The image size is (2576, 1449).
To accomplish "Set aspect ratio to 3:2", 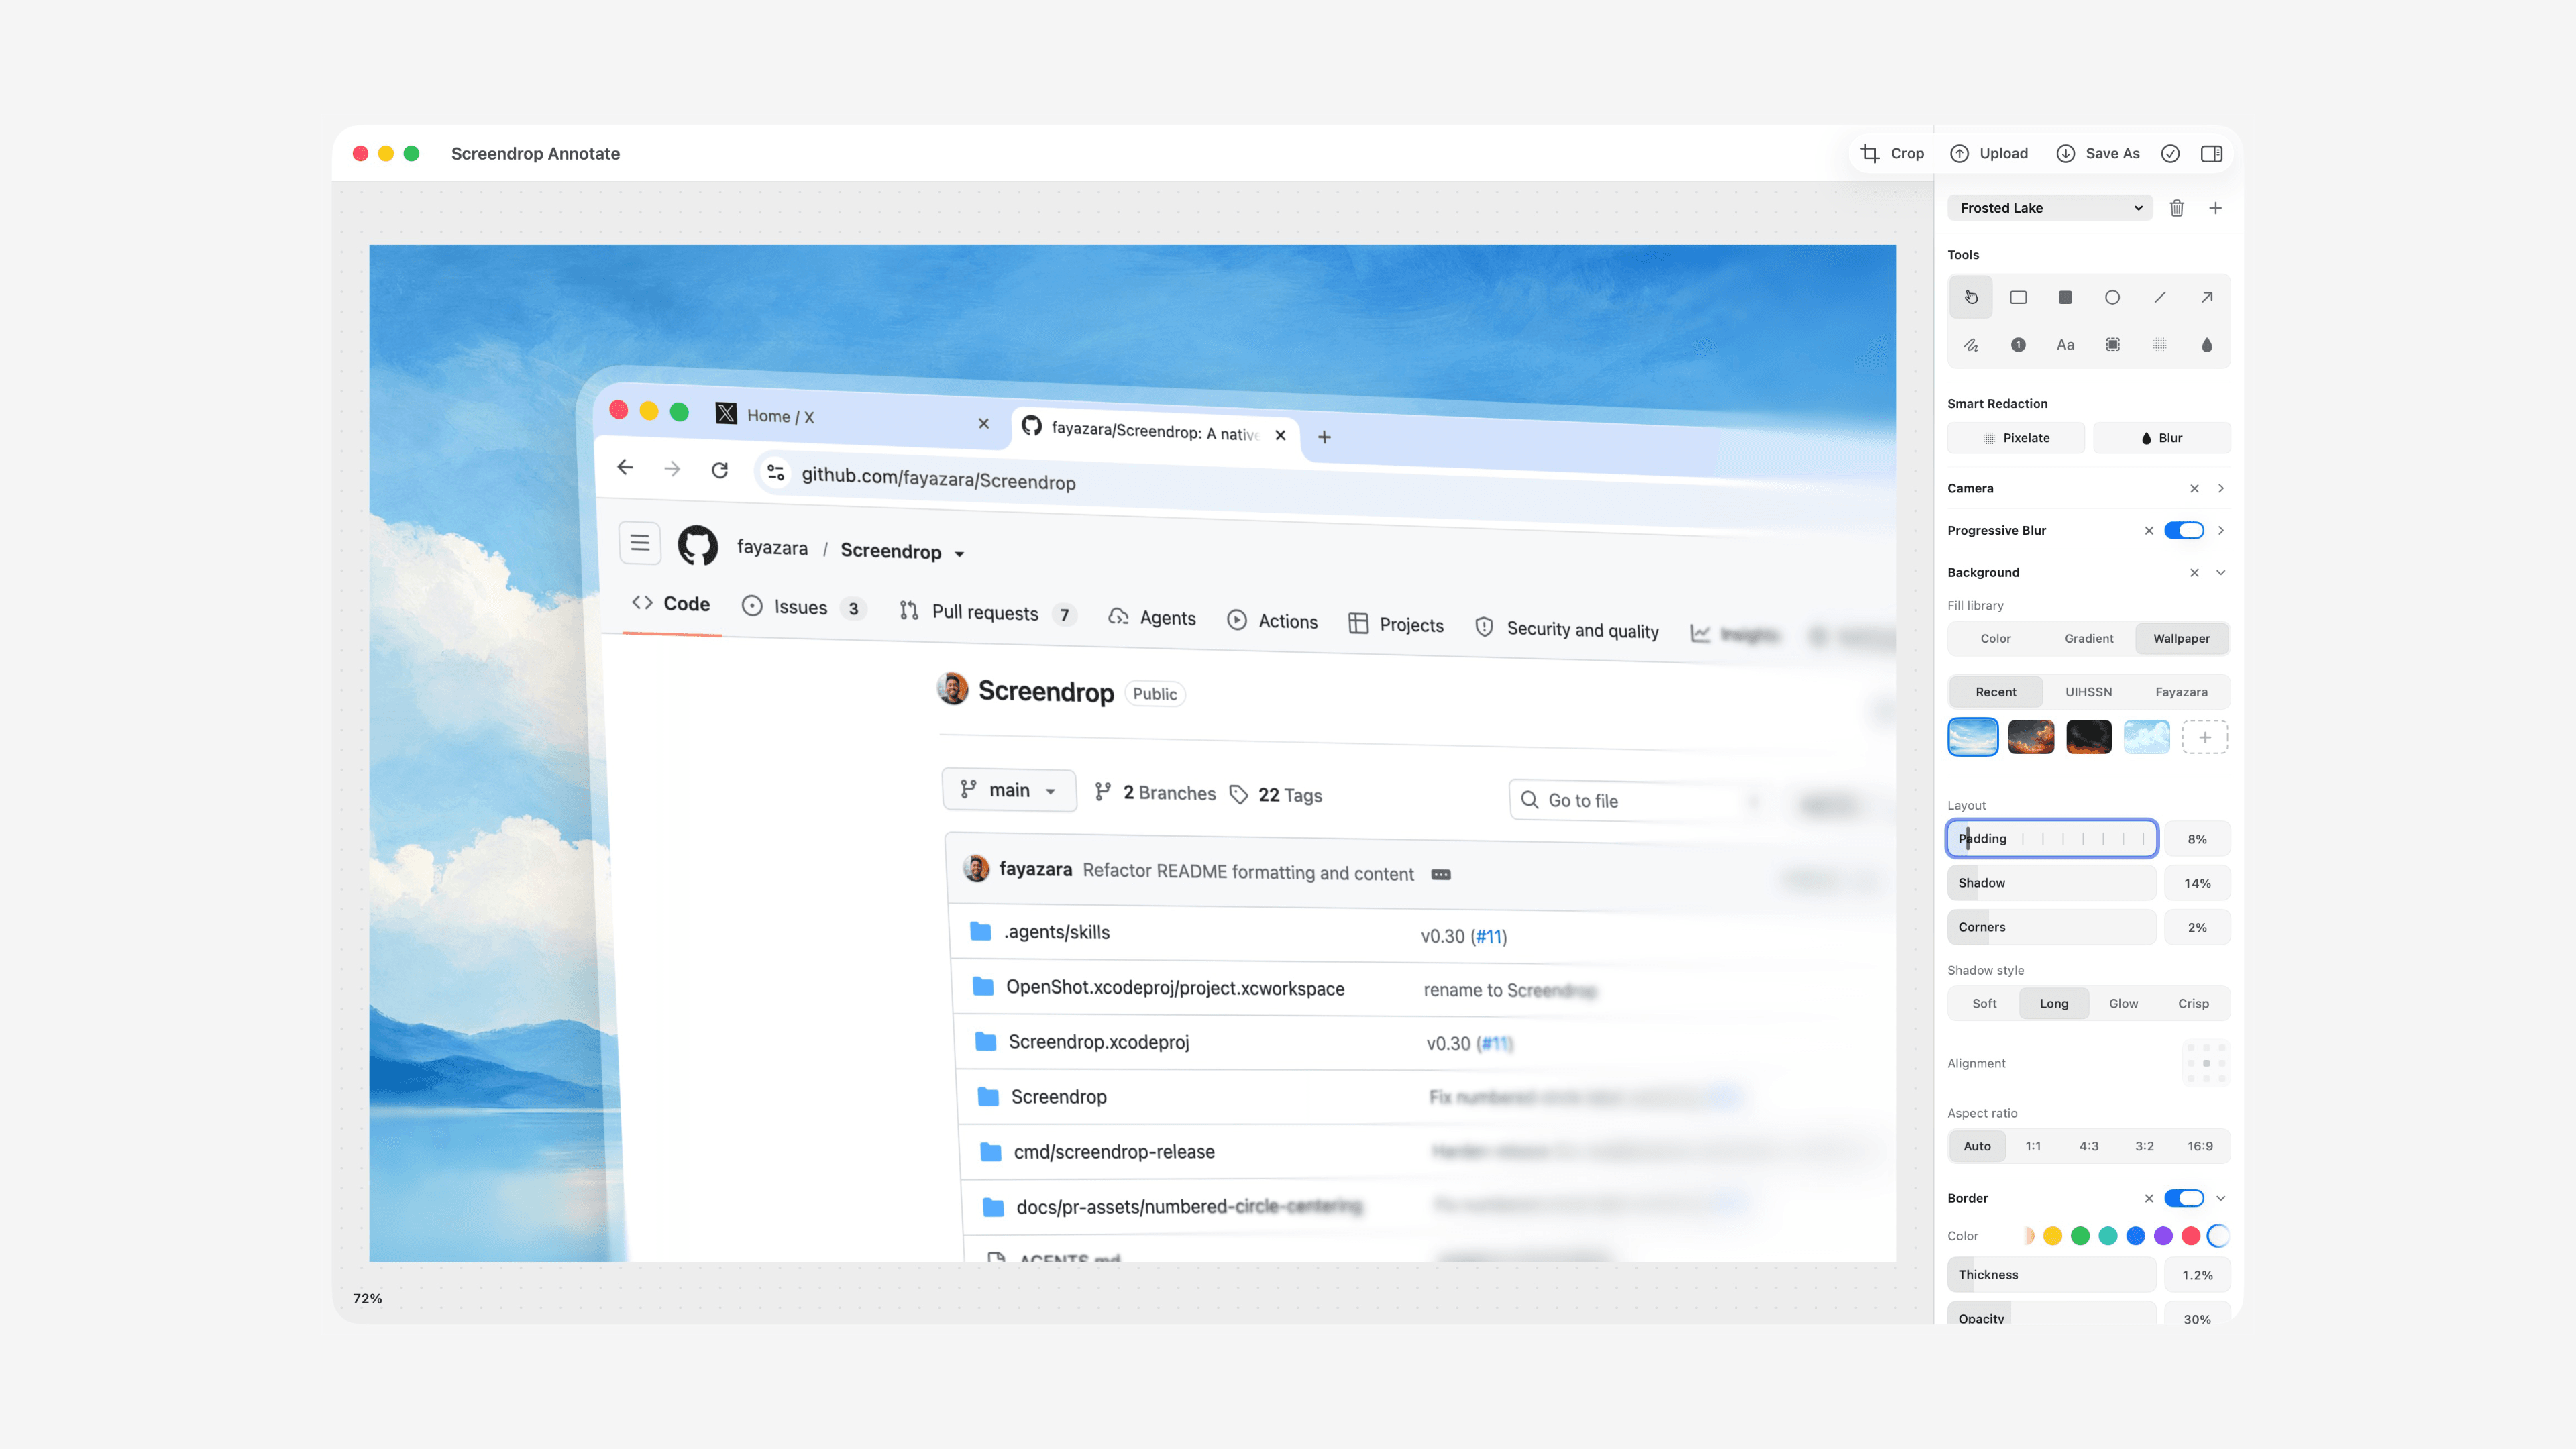I will 2145,1146.
